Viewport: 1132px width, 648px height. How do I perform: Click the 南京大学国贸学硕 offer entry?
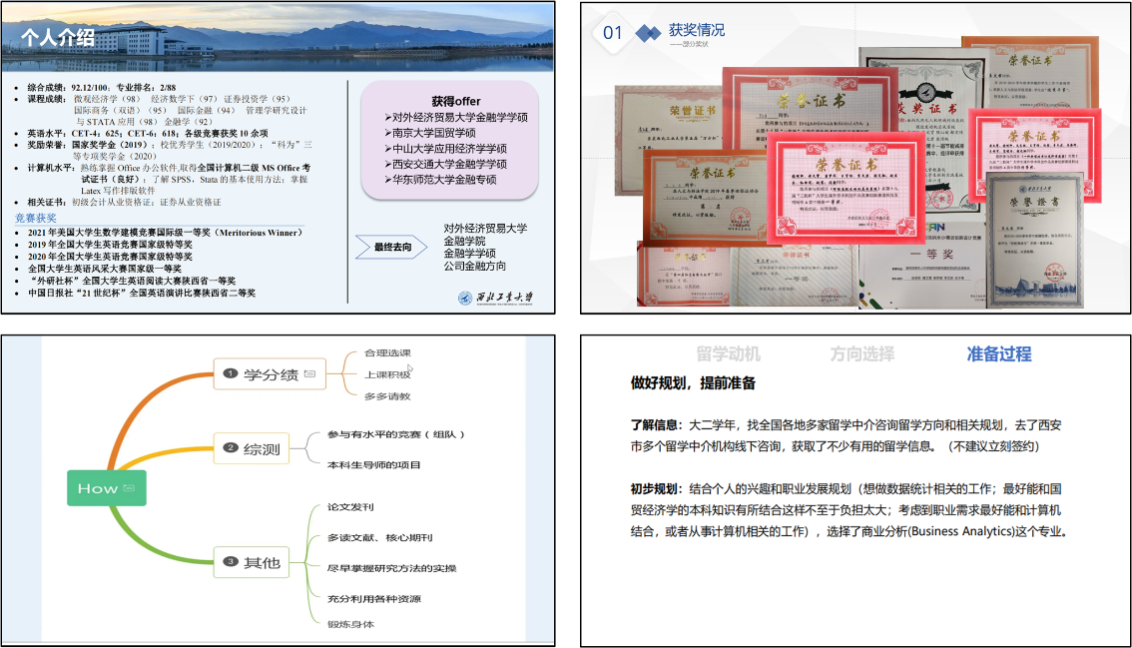pos(433,133)
